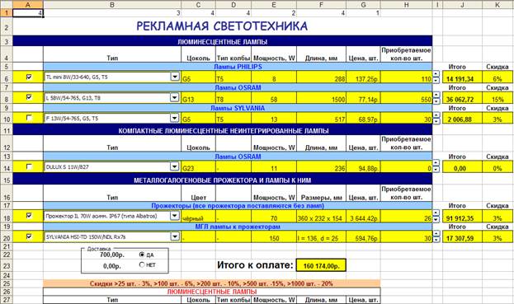The width and height of the screenshot is (514, 304).
Task: Select row 6 header
Action: coord(7,77)
